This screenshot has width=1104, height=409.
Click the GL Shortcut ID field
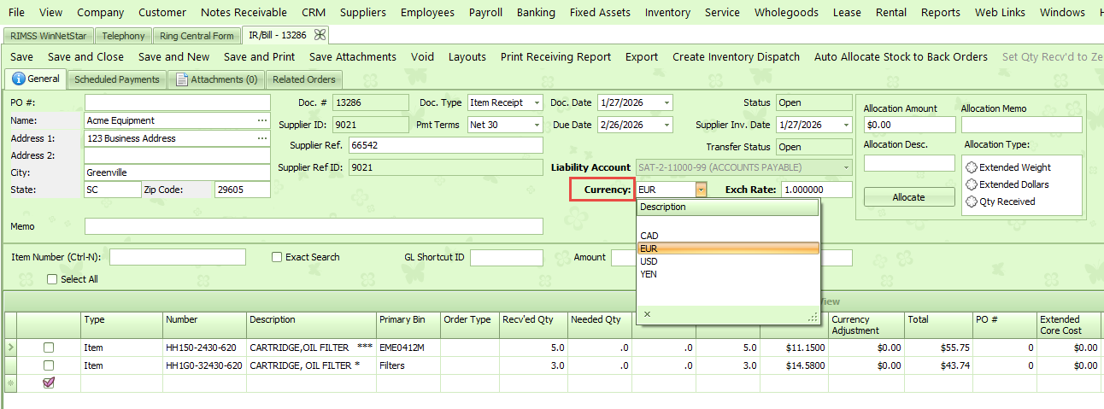[x=507, y=257]
